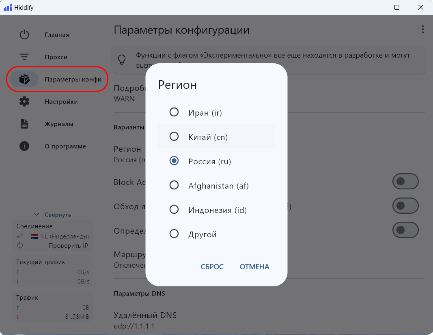Pick the Индонезия (id) radio button
This screenshot has height=335, width=433.
click(x=174, y=210)
